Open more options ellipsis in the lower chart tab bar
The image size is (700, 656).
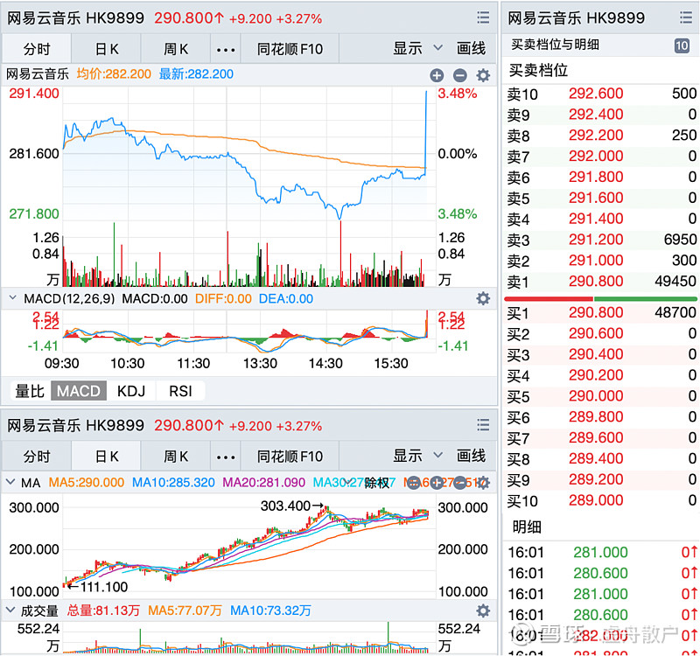pyautogui.click(x=226, y=457)
